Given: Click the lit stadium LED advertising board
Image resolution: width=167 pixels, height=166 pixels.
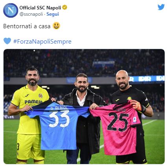Looking at the screenshot, I should coord(147,79).
